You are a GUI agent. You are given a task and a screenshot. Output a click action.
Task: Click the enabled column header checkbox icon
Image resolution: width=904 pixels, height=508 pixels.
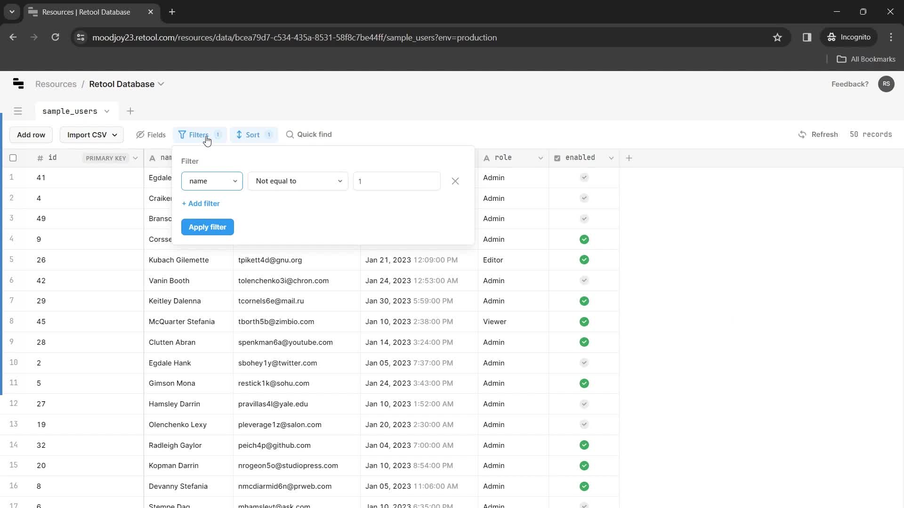click(557, 158)
